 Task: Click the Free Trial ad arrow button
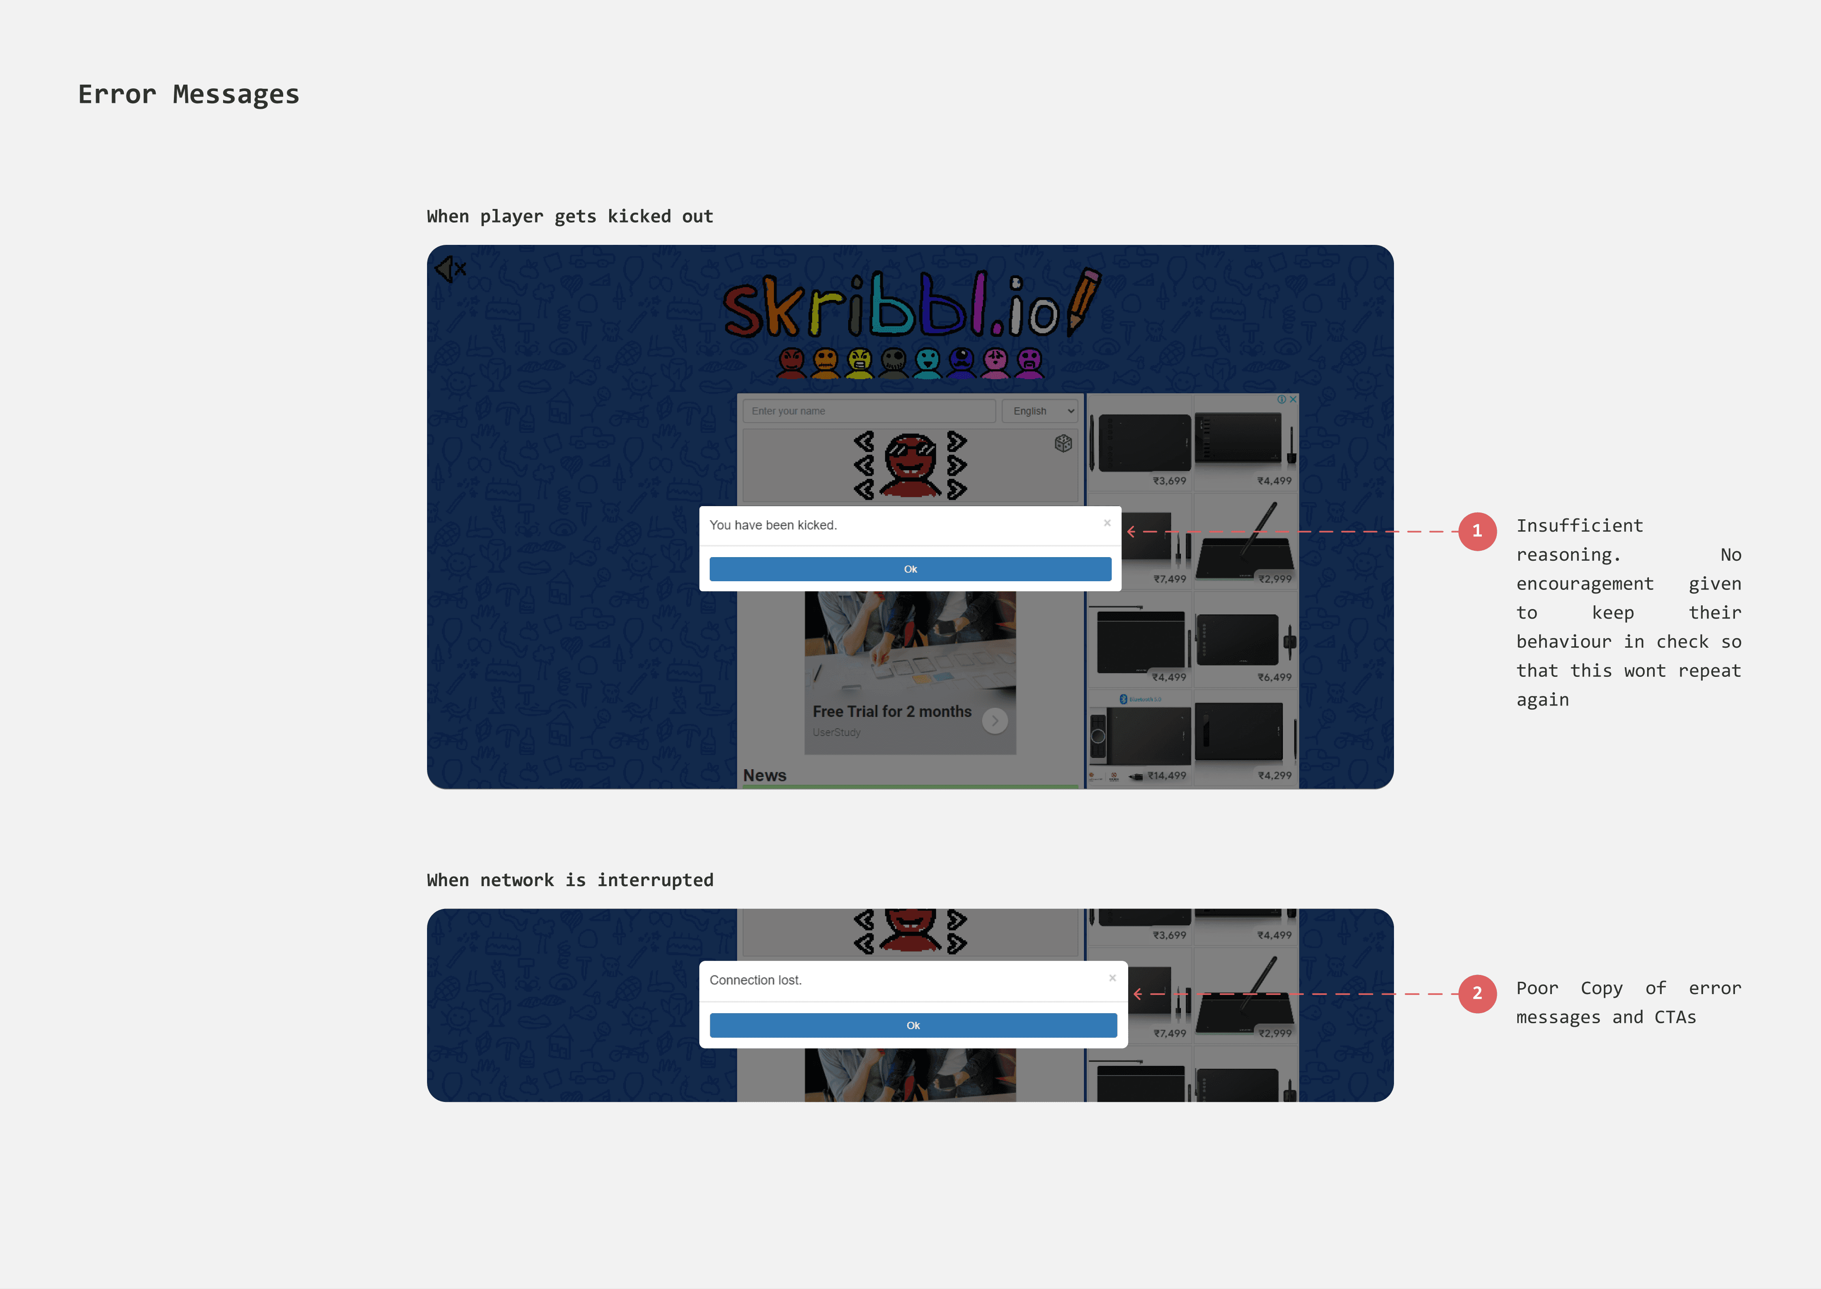pos(995,721)
